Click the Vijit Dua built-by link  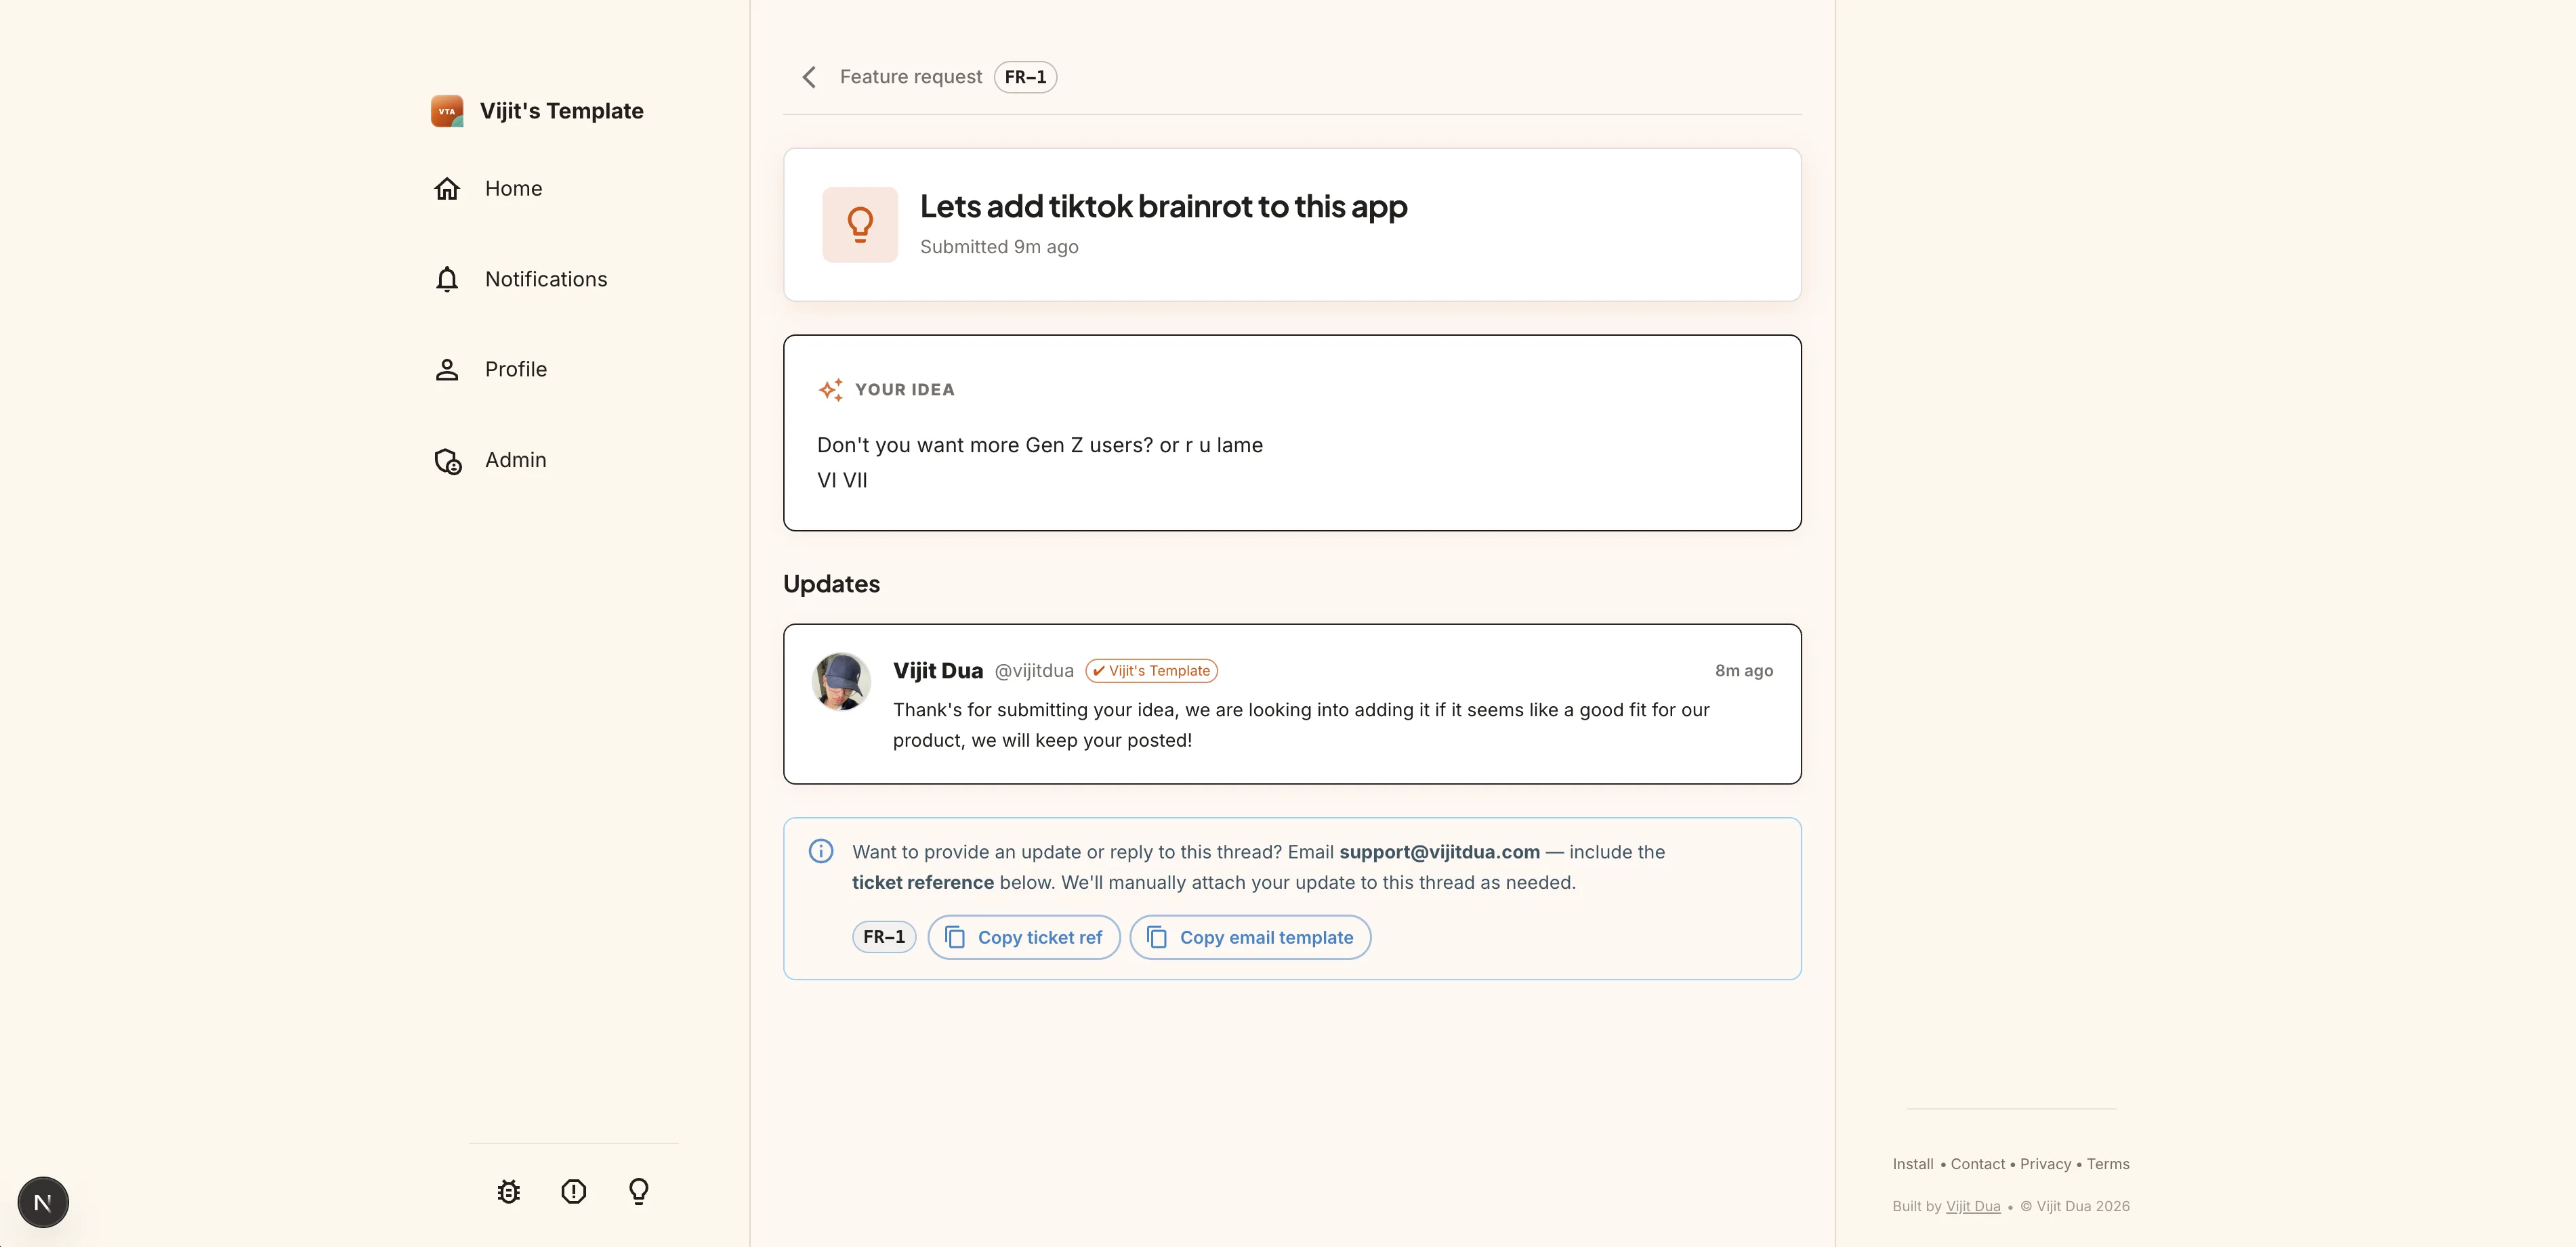click(x=1973, y=1206)
